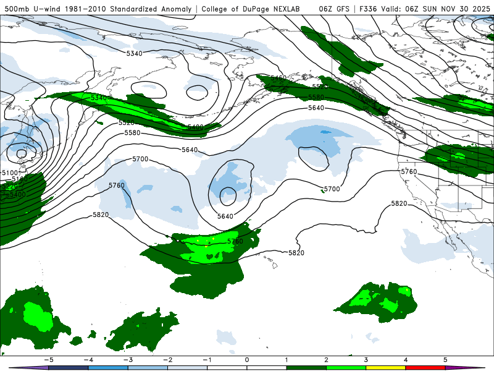Click the '-1' colorbar tick label
Viewport: 494px width, 371px height.
coord(207,360)
